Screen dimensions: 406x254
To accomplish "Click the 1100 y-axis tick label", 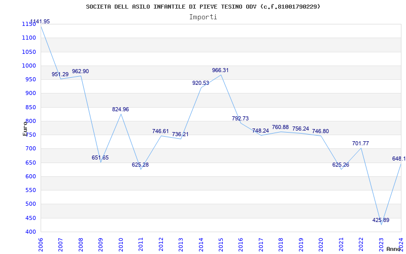I will [29, 38].
